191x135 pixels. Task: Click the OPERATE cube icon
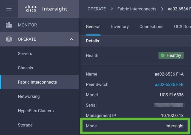[x=9, y=39]
